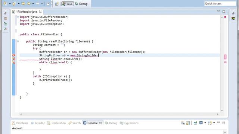Screen dimensions: 239x134
Task: Click editor horizontal scrollbar left arrow
Action: point(21,114)
